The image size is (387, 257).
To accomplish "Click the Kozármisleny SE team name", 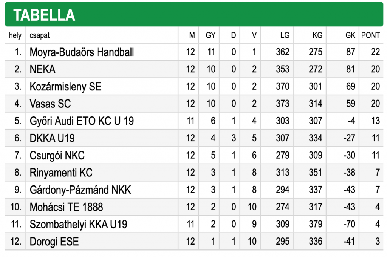I will (x=65, y=87).
